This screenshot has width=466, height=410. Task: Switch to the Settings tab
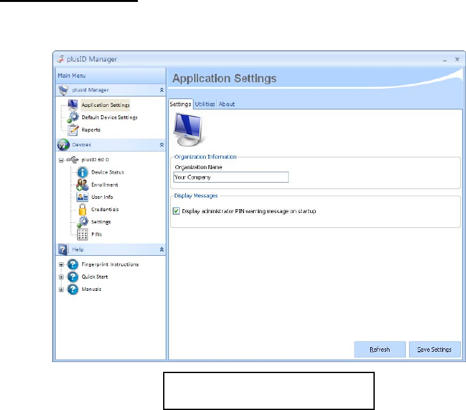coord(181,104)
